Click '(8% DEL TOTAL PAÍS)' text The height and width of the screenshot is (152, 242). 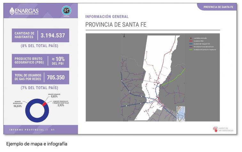click(x=39, y=46)
